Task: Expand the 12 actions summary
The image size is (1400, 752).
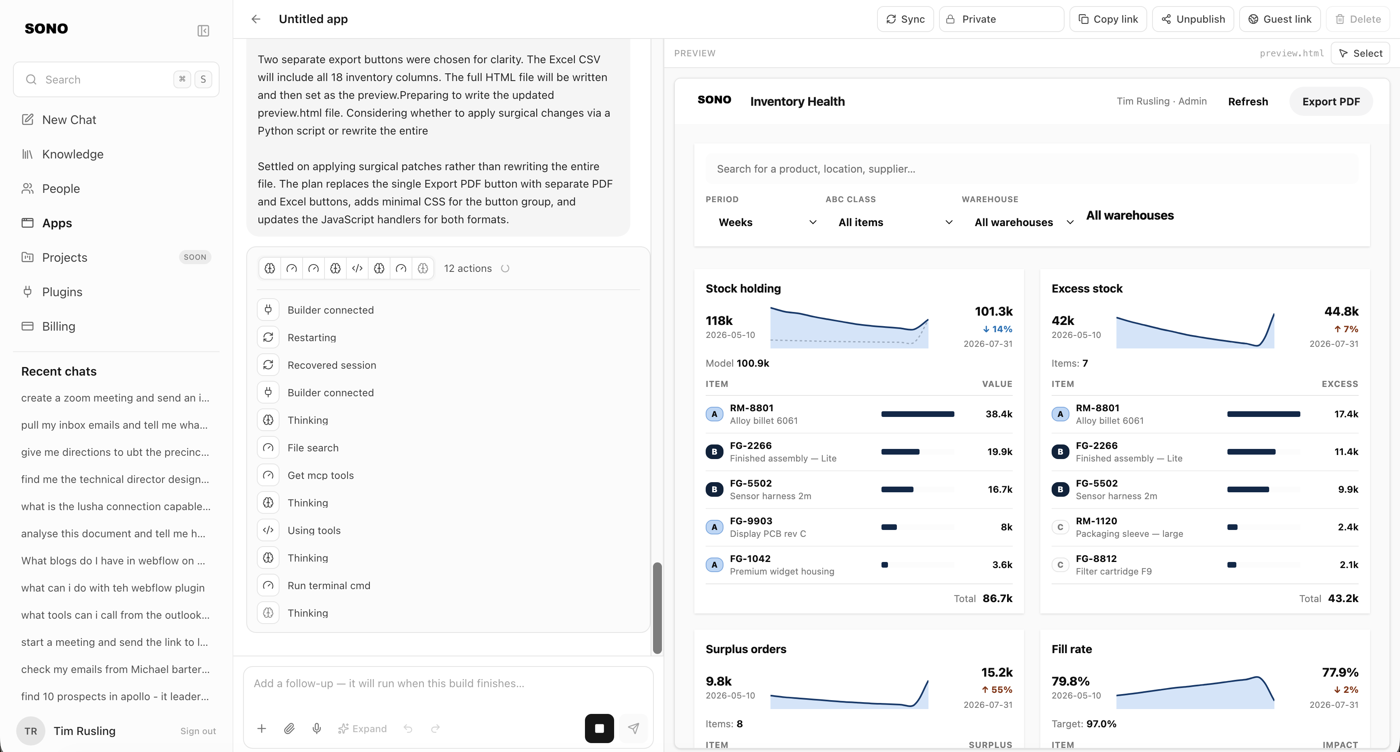Action: 467,268
